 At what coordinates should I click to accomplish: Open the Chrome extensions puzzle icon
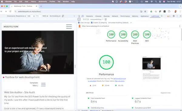[169, 11]
